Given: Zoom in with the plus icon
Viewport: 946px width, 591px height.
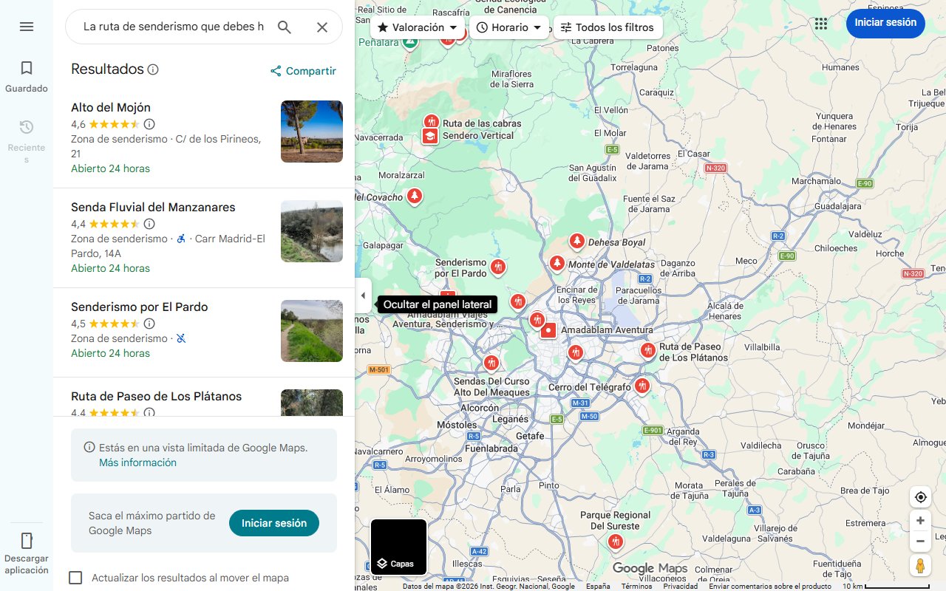Looking at the screenshot, I should click(x=920, y=520).
